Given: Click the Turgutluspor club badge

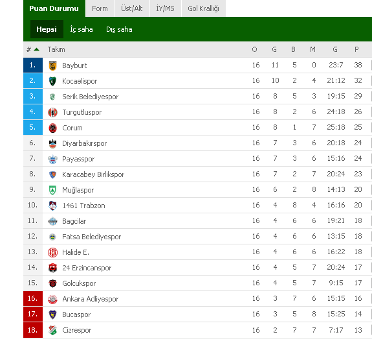Looking at the screenshot, I should click(x=52, y=112).
